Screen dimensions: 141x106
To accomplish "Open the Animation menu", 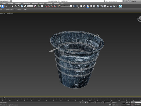I will pos(18,4).
